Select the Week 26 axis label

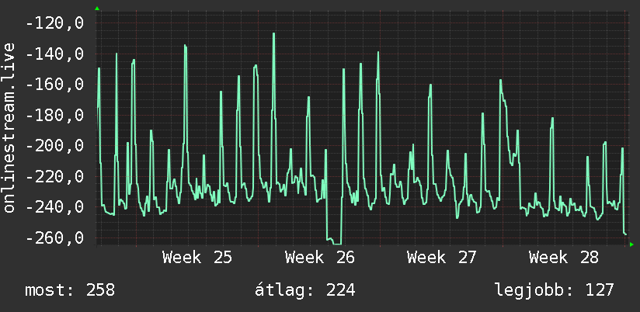click(319, 258)
